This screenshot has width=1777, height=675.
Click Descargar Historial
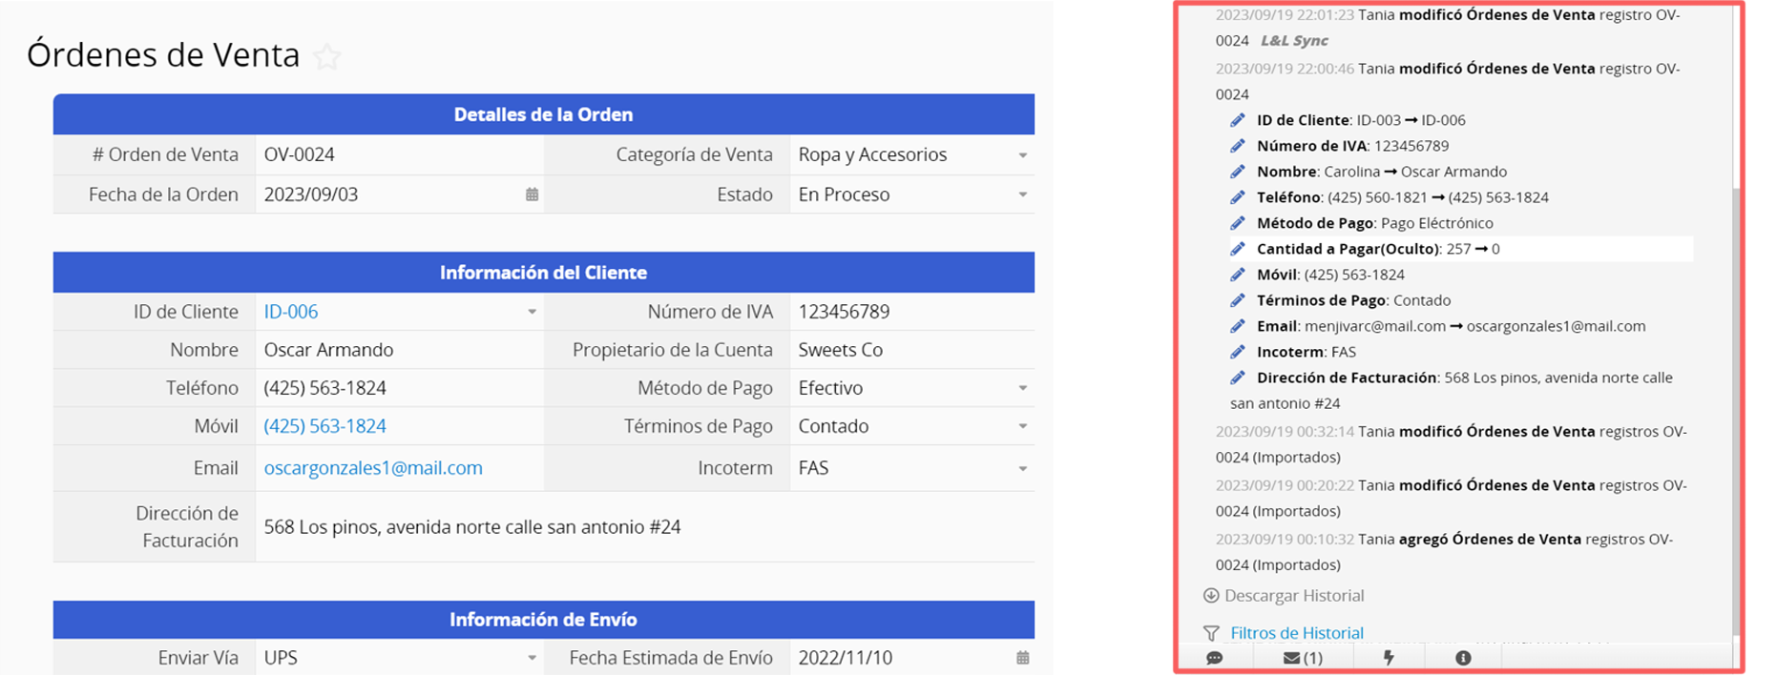[1294, 596]
